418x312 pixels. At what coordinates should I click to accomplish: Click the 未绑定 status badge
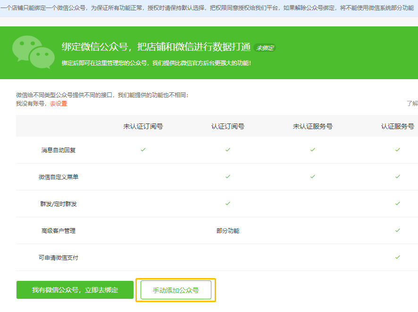coord(265,48)
